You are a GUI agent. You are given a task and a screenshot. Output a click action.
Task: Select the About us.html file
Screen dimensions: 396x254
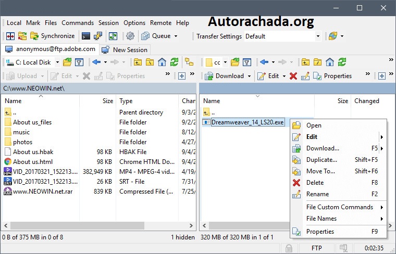(33, 161)
